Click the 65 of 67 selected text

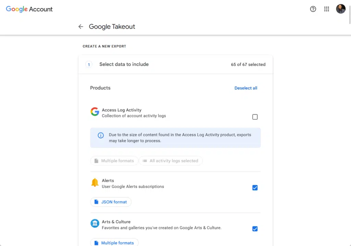(x=248, y=65)
